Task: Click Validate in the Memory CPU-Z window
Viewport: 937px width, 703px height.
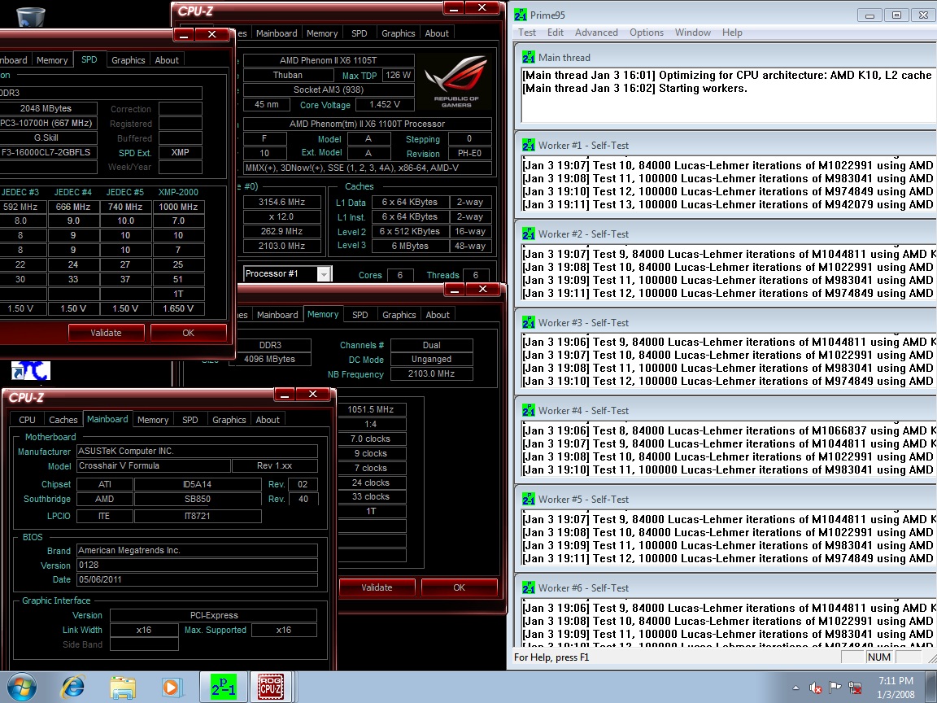Action: coord(377,587)
